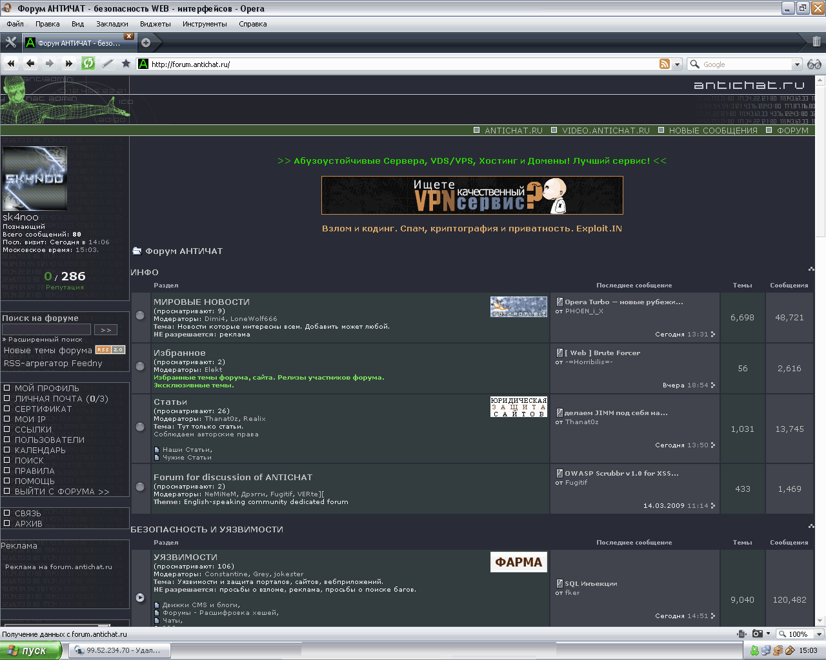Open the Инструменты menu

click(205, 24)
